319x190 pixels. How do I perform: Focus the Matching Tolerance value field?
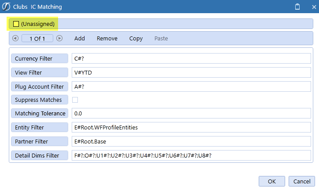pos(191,114)
